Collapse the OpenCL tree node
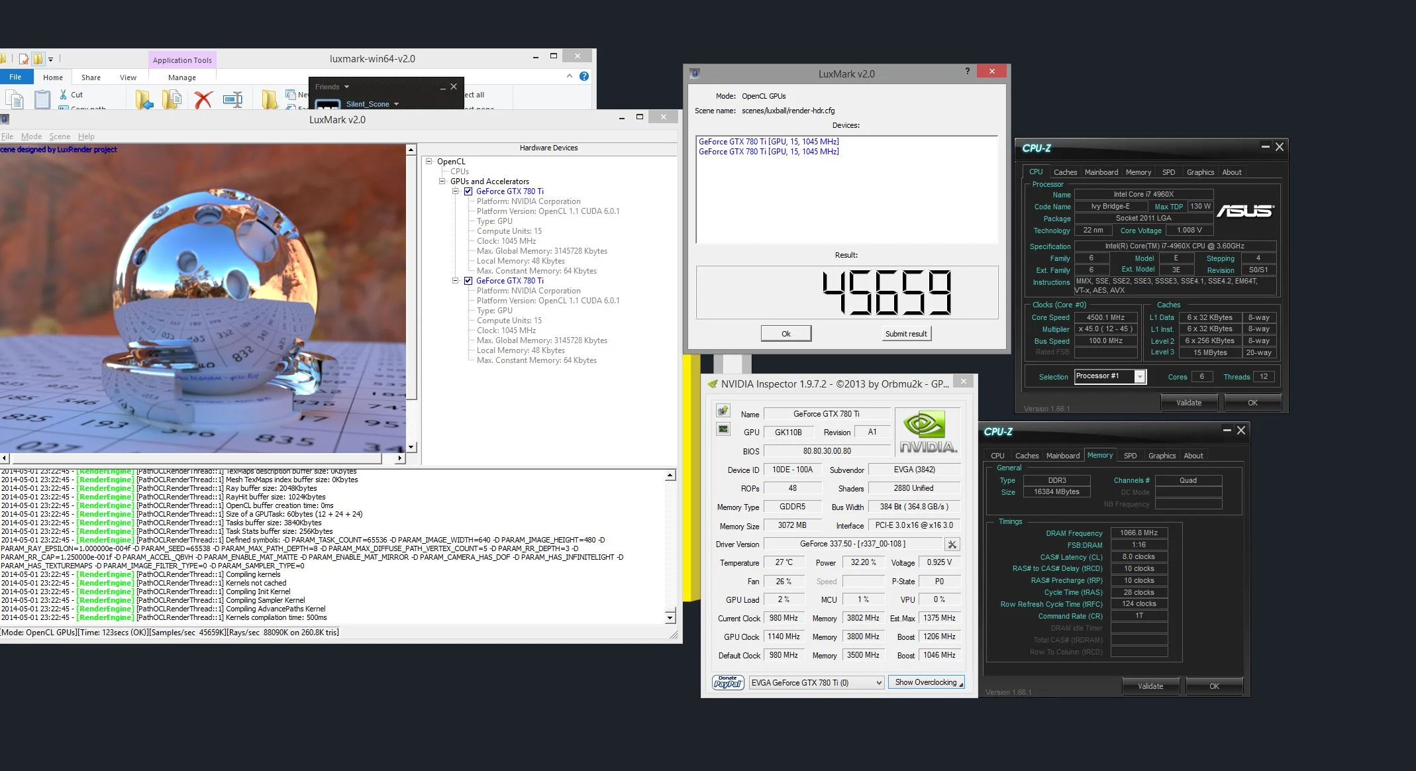The image size is (1416, 771). pos(429,161)
